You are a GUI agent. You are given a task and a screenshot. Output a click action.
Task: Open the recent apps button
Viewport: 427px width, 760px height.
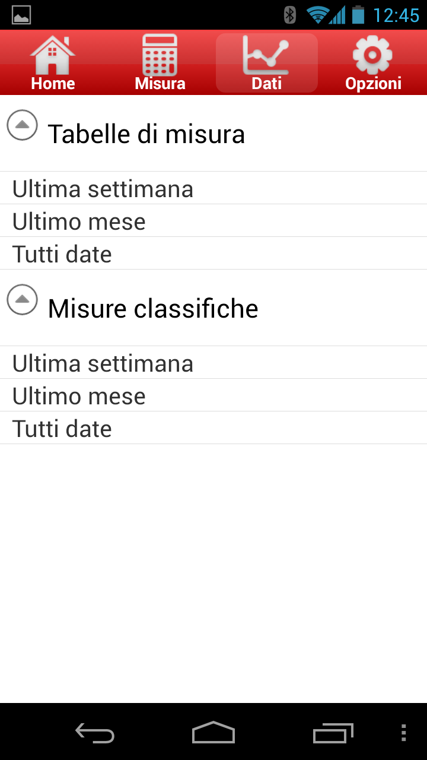coord(333,733)
